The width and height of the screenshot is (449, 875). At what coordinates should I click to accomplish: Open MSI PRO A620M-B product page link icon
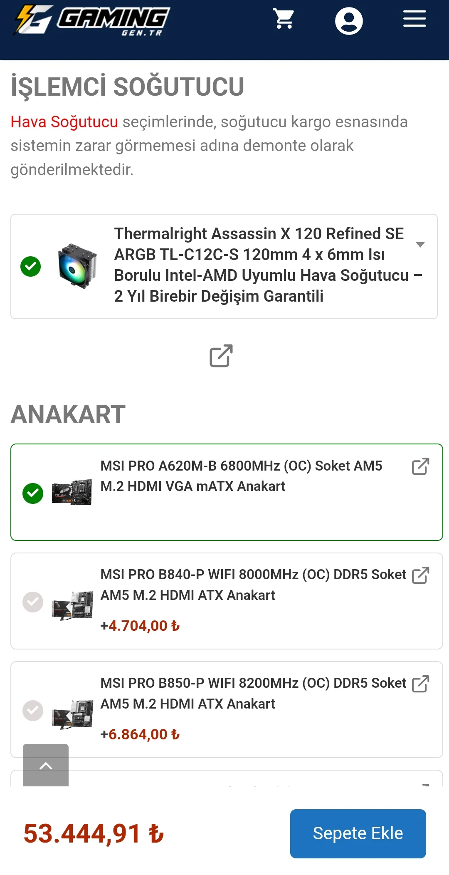coord(420,466)
